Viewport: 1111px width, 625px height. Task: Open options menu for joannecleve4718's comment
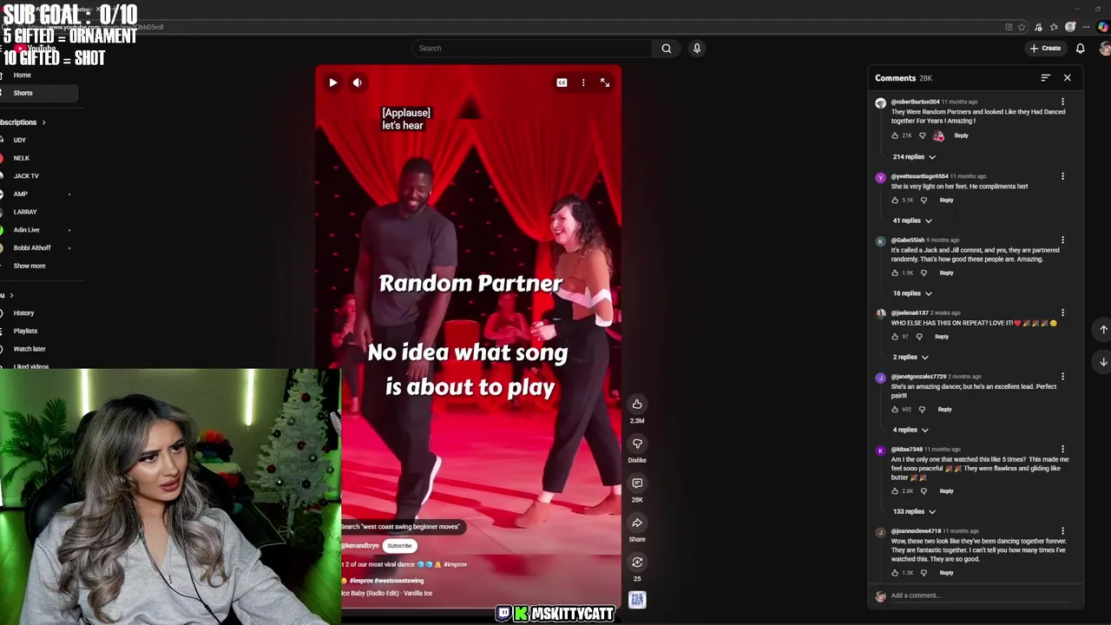tap(1062, 531)
